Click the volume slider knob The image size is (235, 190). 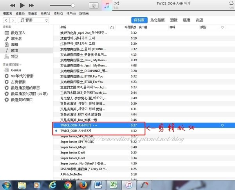click(73, 5)
